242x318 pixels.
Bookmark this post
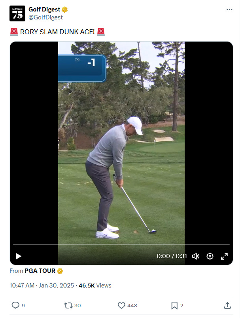(x=174, y=305)
